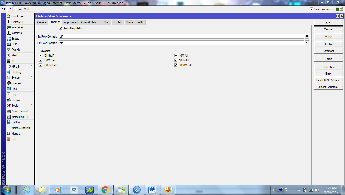
Task: Switch to Overall Stats tab
Action: 89,22
